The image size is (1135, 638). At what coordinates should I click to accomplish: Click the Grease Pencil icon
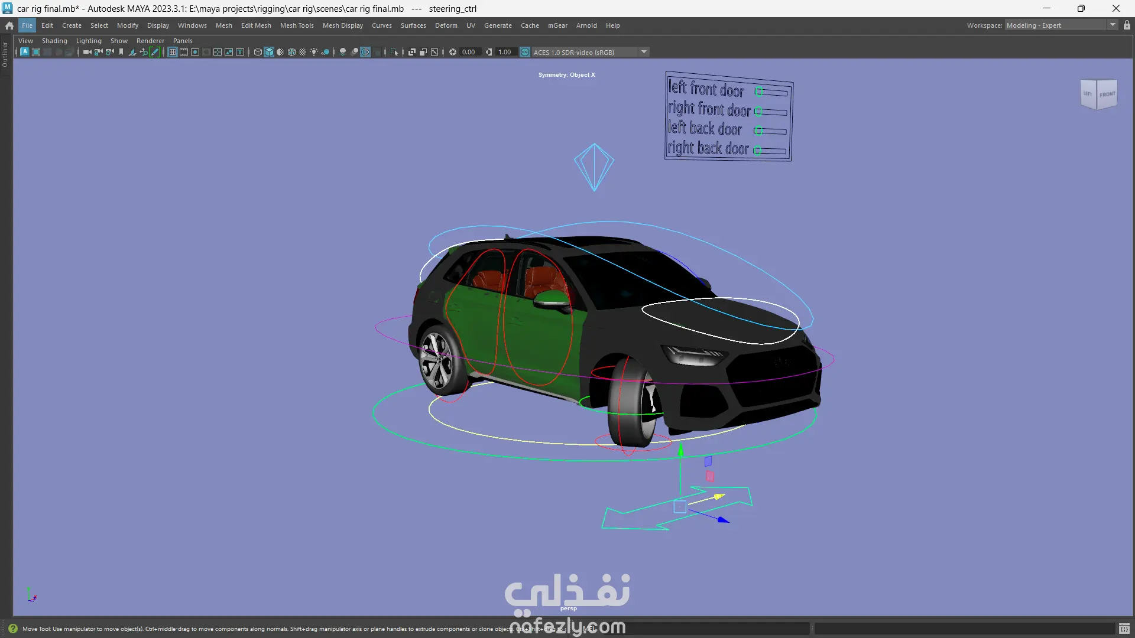(x=155, y=52)
